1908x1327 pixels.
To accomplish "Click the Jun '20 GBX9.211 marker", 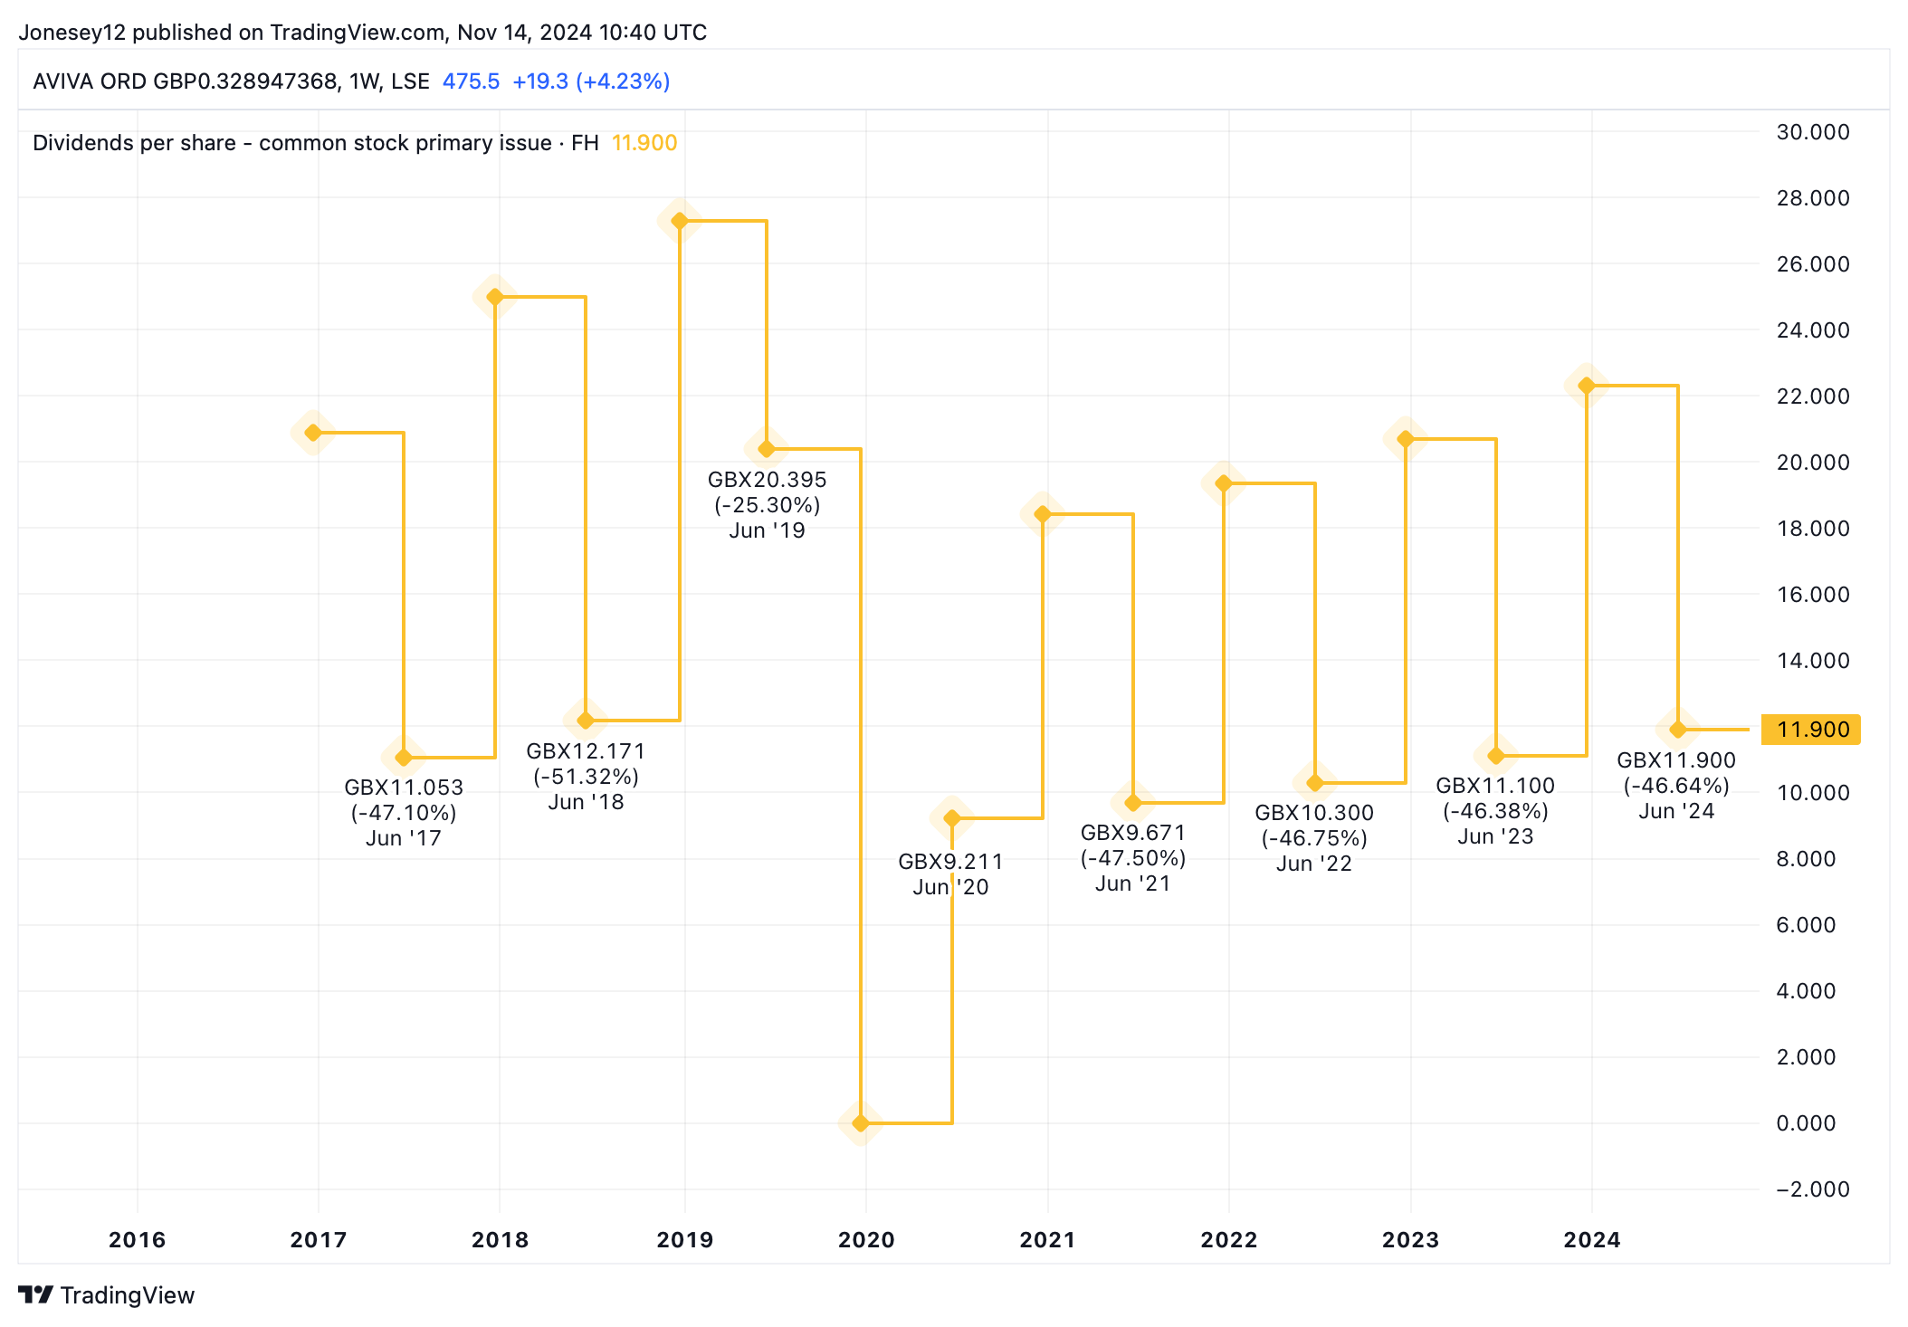I will (951, 818).
